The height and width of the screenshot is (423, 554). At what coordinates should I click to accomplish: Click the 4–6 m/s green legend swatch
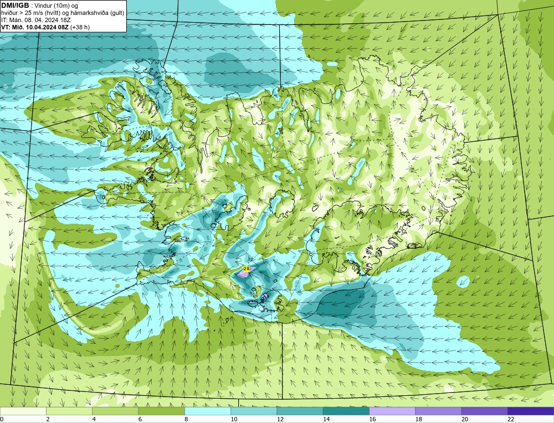[x=116, y=411]
